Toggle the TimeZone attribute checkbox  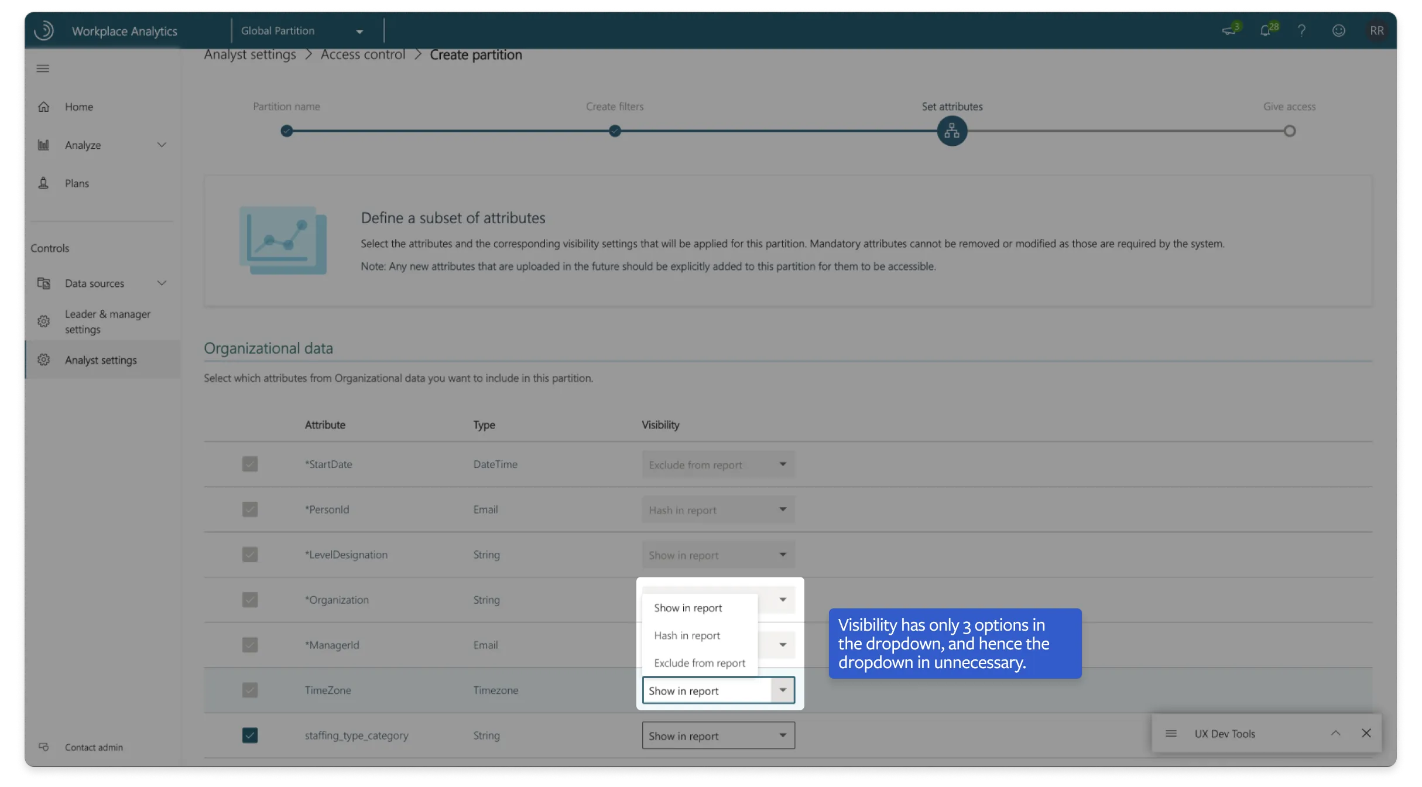coord(250,690)
